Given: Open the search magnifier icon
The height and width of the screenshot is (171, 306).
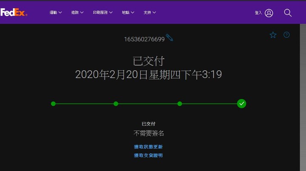Looking at the screenshot, I should [x=288, y=13].
